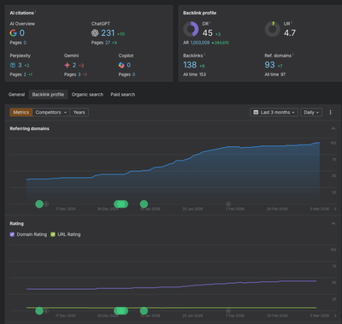Viewport: 342px width, 324px height.
Task: Click the green marker near 12 Jan 2026 in Referring domains chart
Action: click(144, 204)
